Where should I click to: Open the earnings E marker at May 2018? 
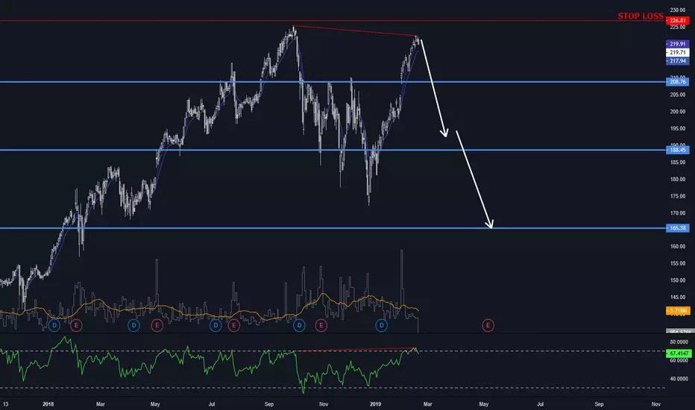[x=157, y=326]
